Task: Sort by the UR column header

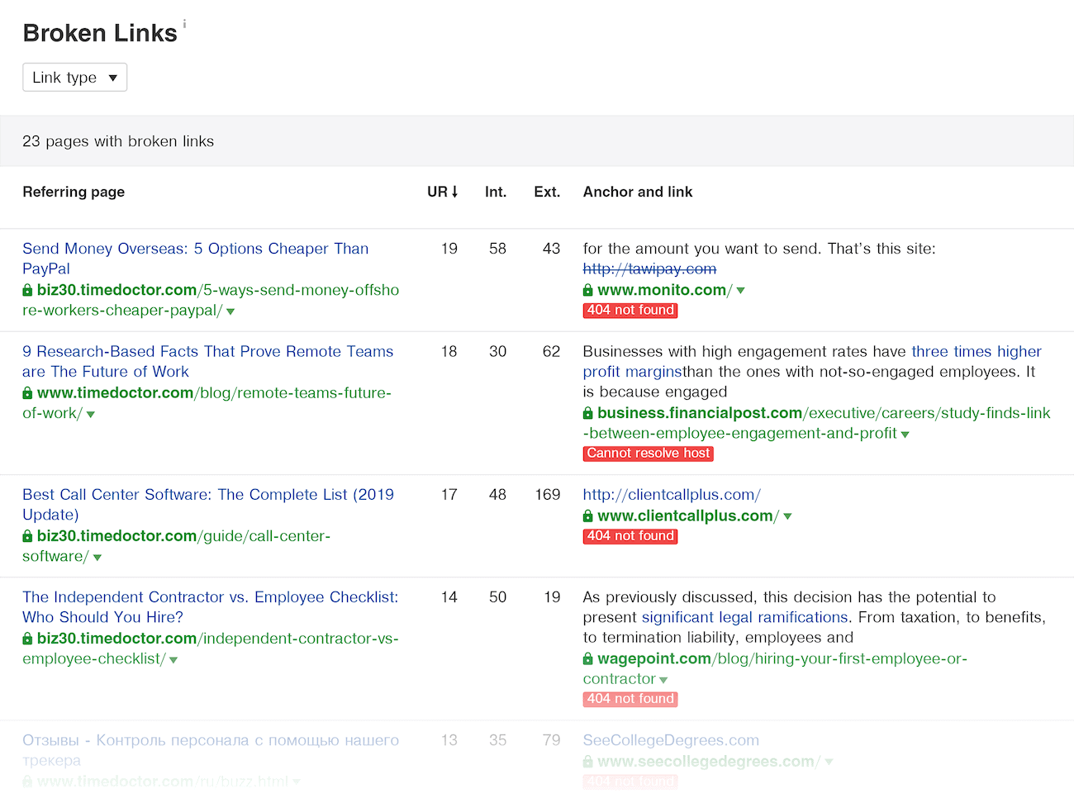Action: point(443,192)
